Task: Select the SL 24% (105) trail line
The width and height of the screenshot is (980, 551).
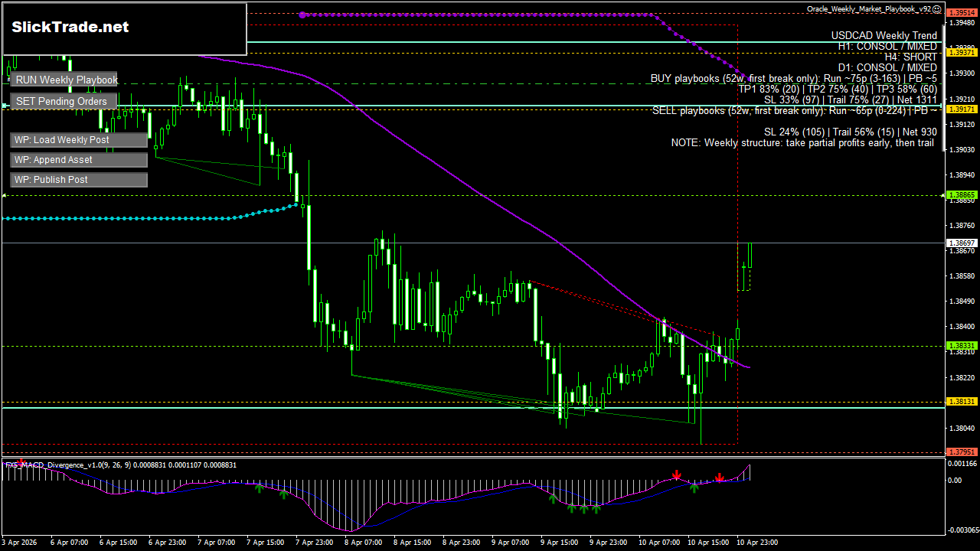Action: tap(851, 132)
